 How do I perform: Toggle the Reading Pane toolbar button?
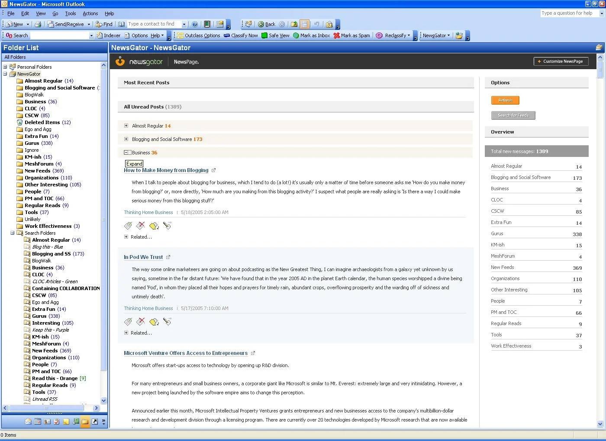coord(305,24)
